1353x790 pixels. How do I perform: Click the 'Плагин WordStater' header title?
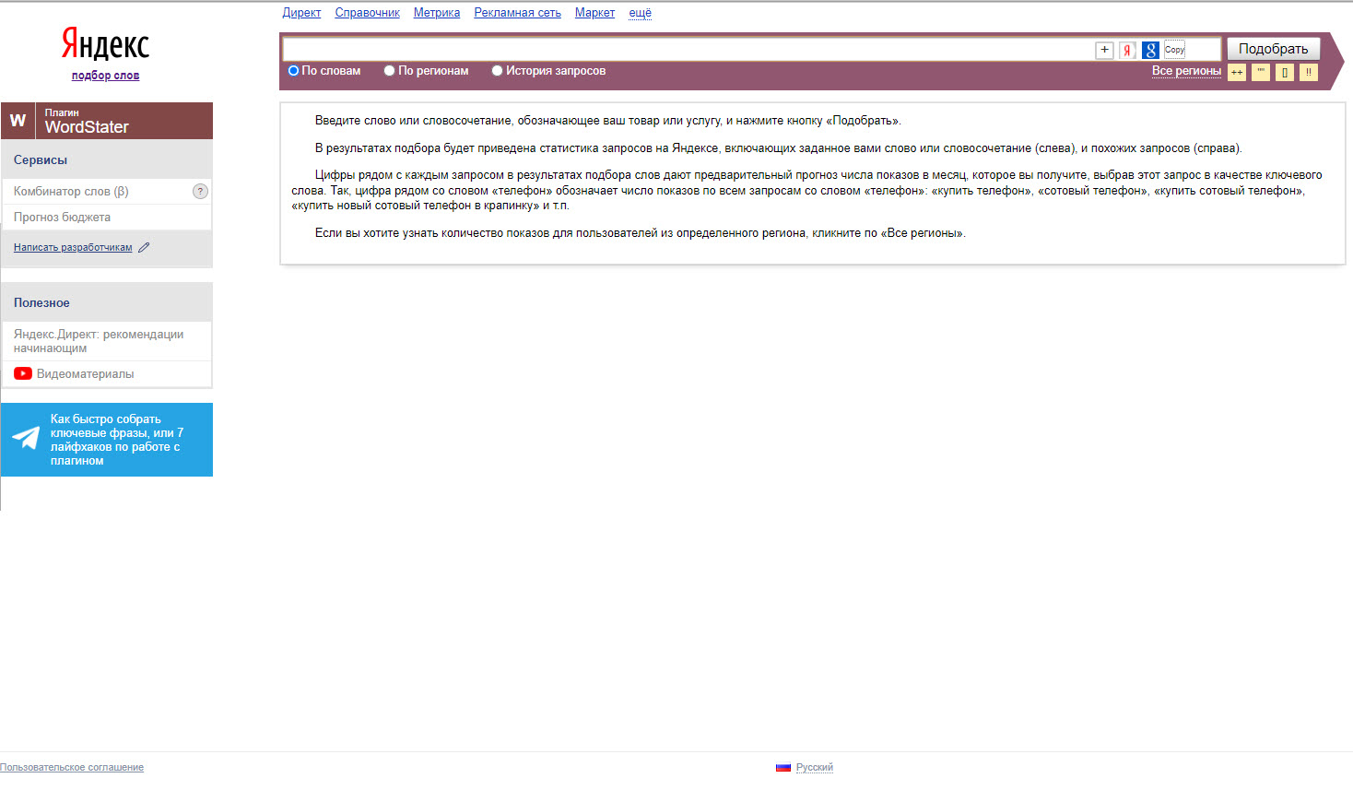tap(87, 121)
